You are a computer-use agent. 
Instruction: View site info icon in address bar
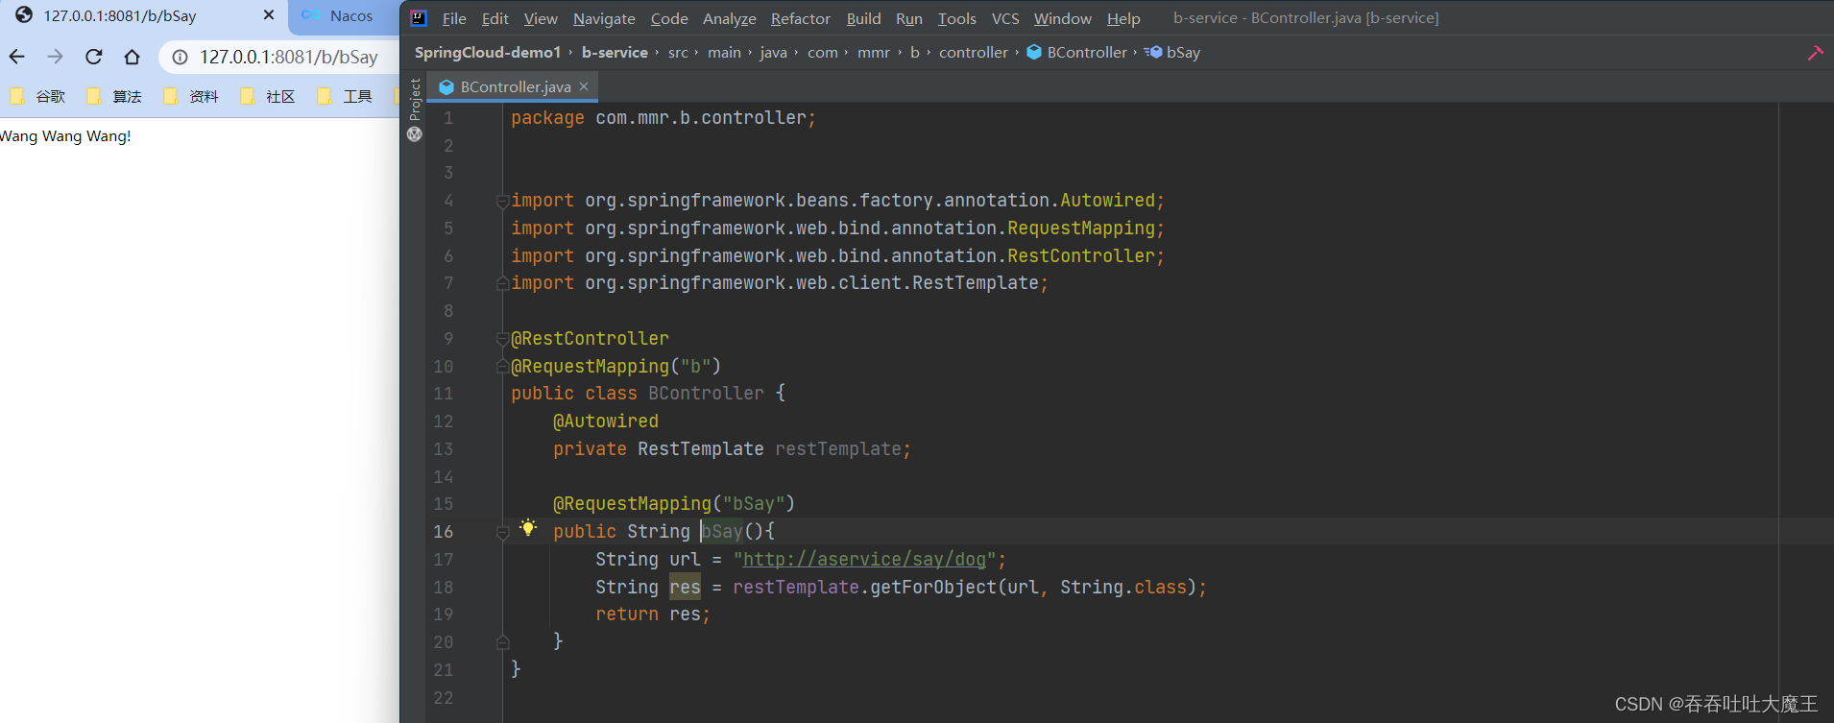click(x=180, y=58)
